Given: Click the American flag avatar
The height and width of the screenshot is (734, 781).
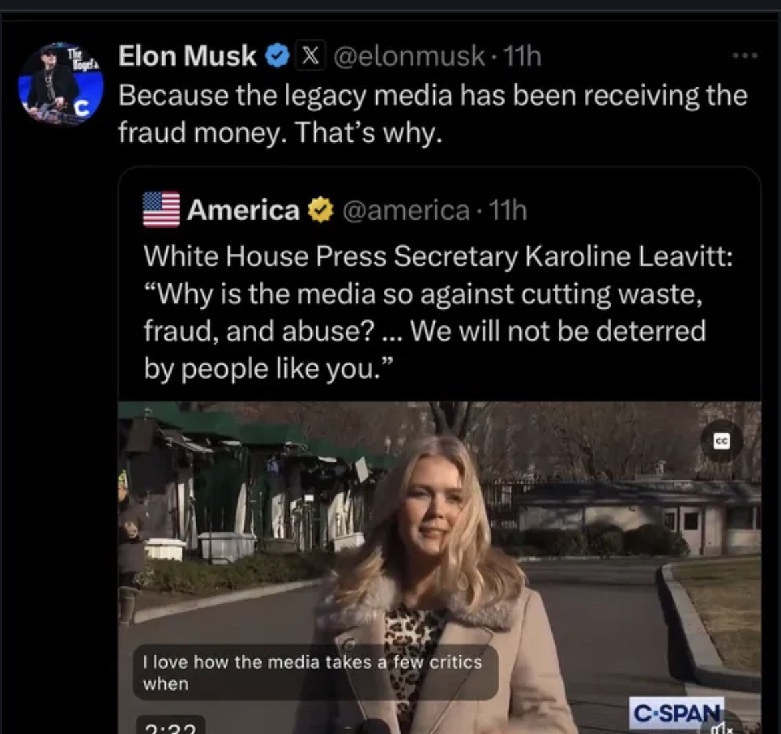Looking at the screenshot, I should [x=161, y=210].
